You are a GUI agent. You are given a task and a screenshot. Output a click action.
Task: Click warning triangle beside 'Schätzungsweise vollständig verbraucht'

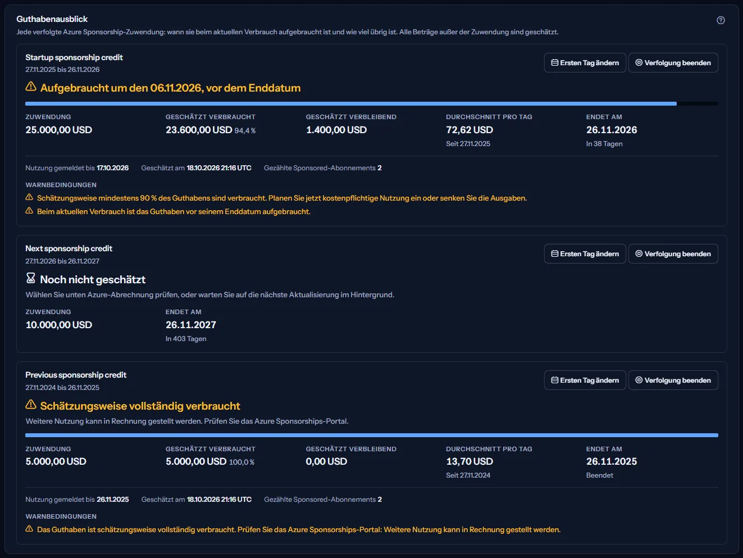(x=31, y=405)
